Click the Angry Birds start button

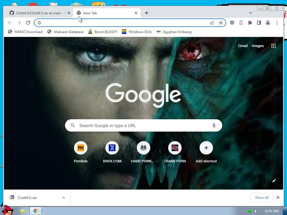point(8,210)
